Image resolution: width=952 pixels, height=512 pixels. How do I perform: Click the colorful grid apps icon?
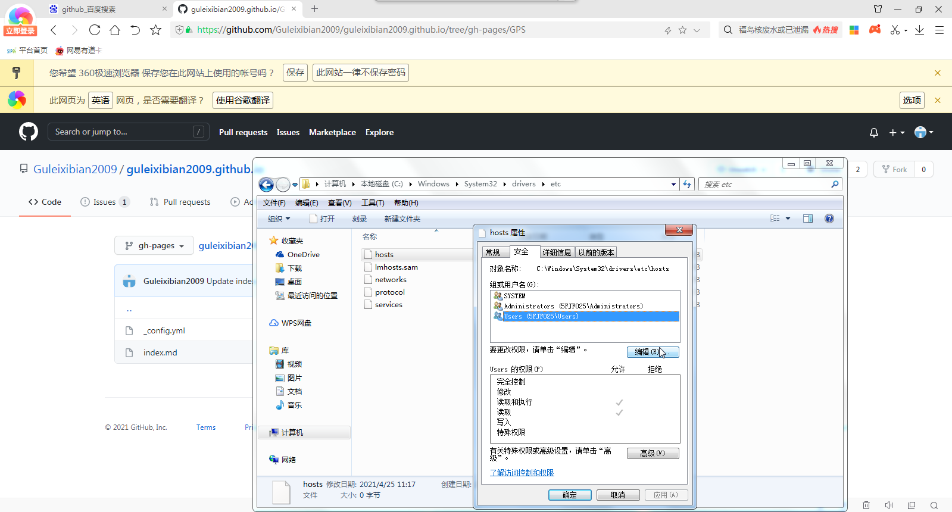tap(854, 30)
